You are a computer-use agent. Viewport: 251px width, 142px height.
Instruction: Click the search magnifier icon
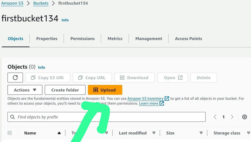click(x=12, y=117)
